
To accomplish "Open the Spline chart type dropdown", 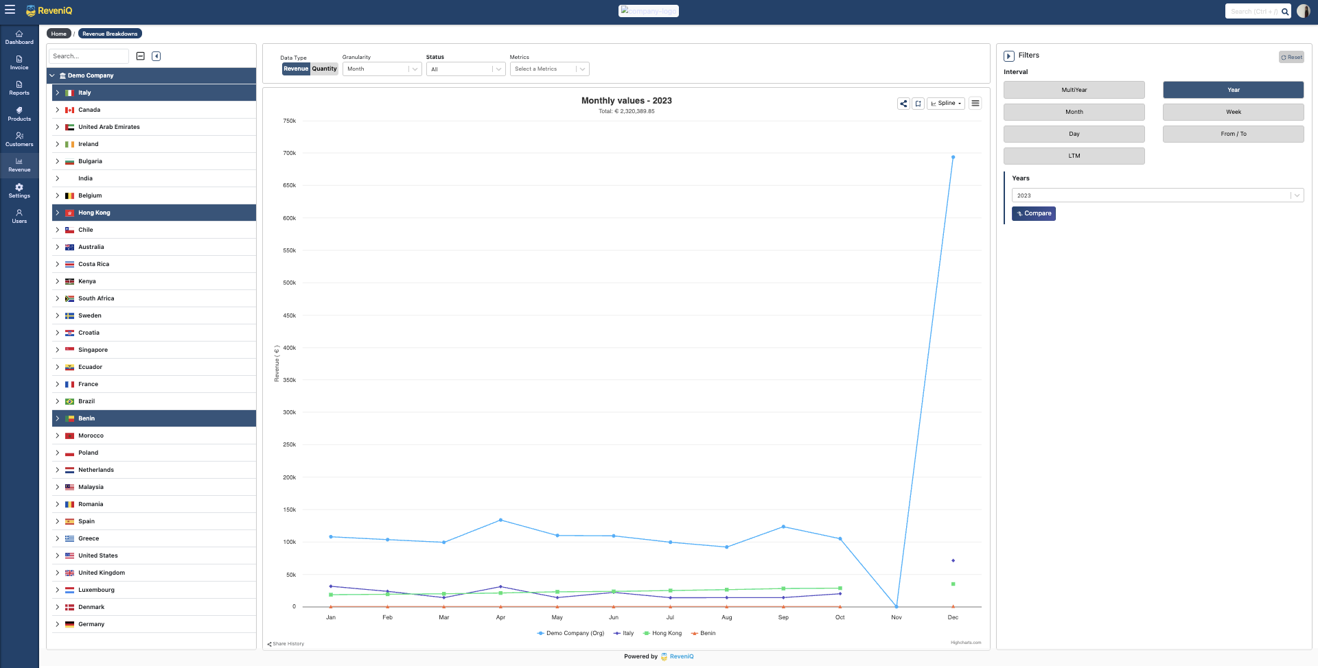I will click(946, 104).
